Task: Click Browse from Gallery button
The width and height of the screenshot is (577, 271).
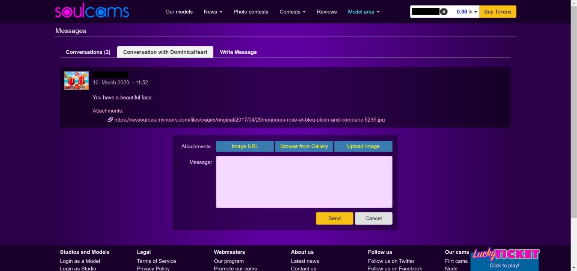Action: tap(304, 146)
